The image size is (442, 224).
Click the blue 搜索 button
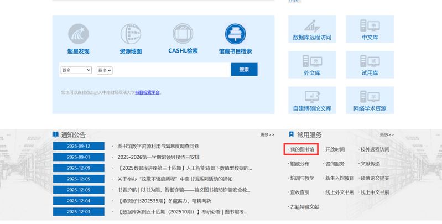click(x=244, y=70)
